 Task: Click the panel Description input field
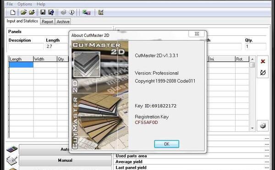point(26,46)
